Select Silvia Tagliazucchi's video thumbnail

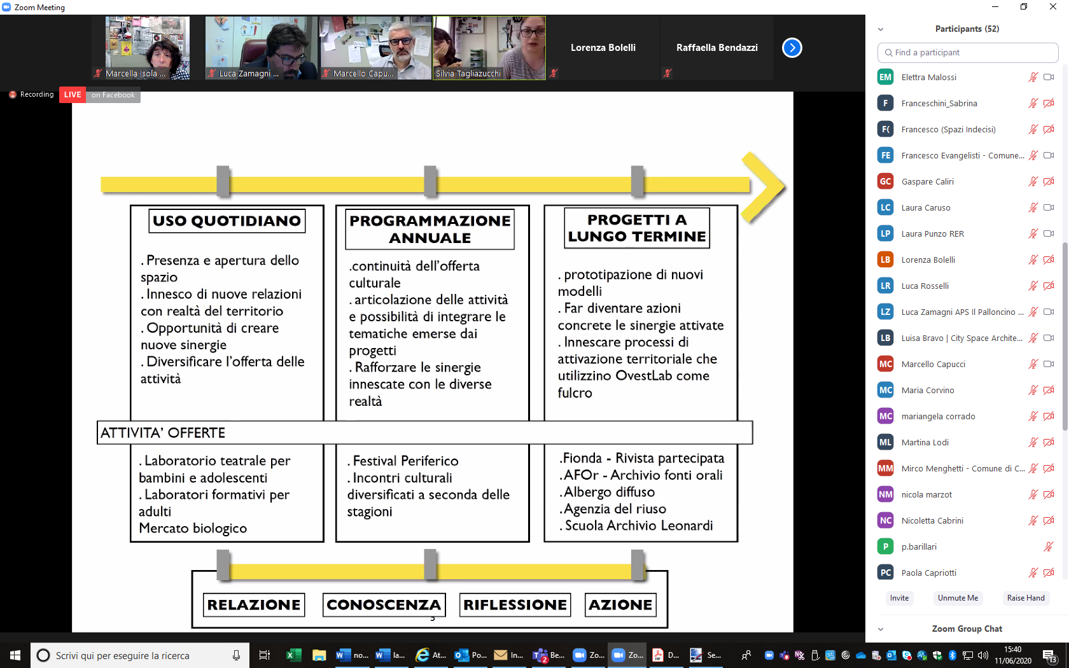tap(489, 48)
